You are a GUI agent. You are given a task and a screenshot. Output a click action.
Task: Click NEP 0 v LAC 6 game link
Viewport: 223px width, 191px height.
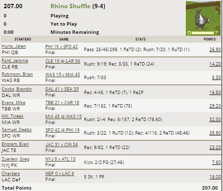pos(60,174)
